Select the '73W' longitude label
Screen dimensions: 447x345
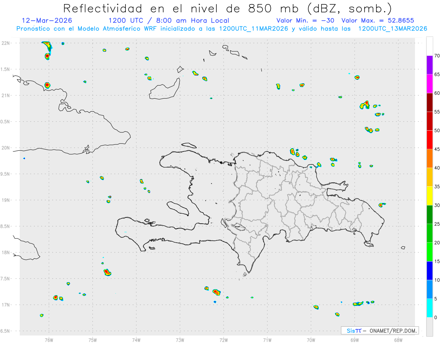coord(180,340)
